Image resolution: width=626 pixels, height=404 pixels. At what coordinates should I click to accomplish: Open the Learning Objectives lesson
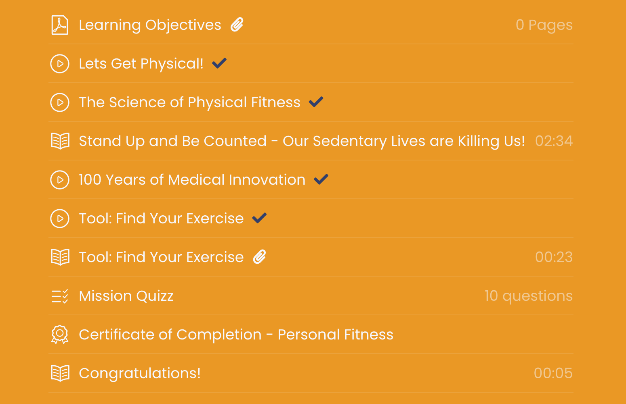click(150, 25)
